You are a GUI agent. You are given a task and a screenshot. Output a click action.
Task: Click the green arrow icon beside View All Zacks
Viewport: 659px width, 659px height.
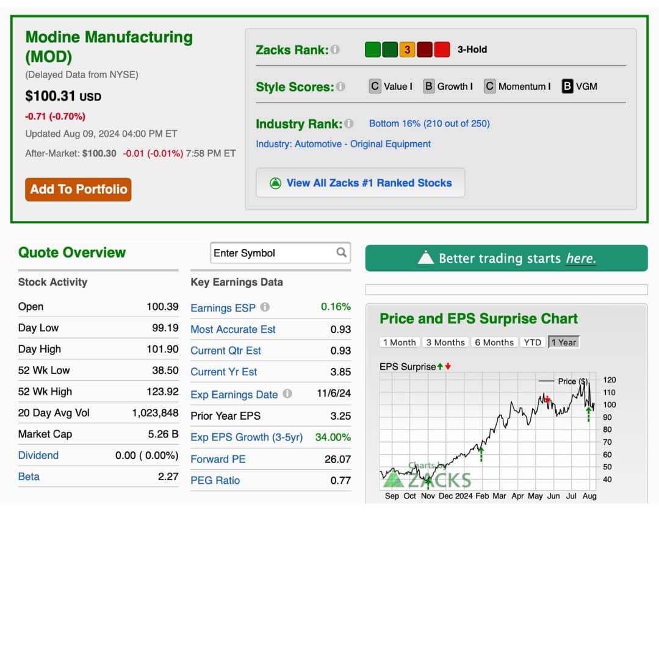275,183
